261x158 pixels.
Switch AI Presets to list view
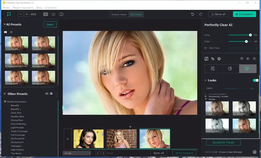click(x=11, y=32)
